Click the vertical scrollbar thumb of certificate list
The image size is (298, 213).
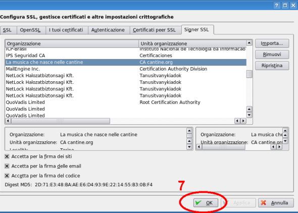(249, 74)
